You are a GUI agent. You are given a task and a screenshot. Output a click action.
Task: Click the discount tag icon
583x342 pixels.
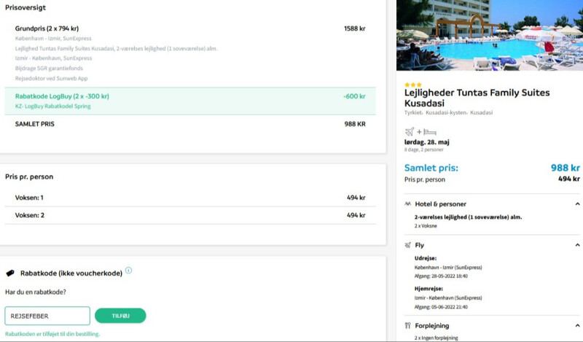click(x=10, y=273)
